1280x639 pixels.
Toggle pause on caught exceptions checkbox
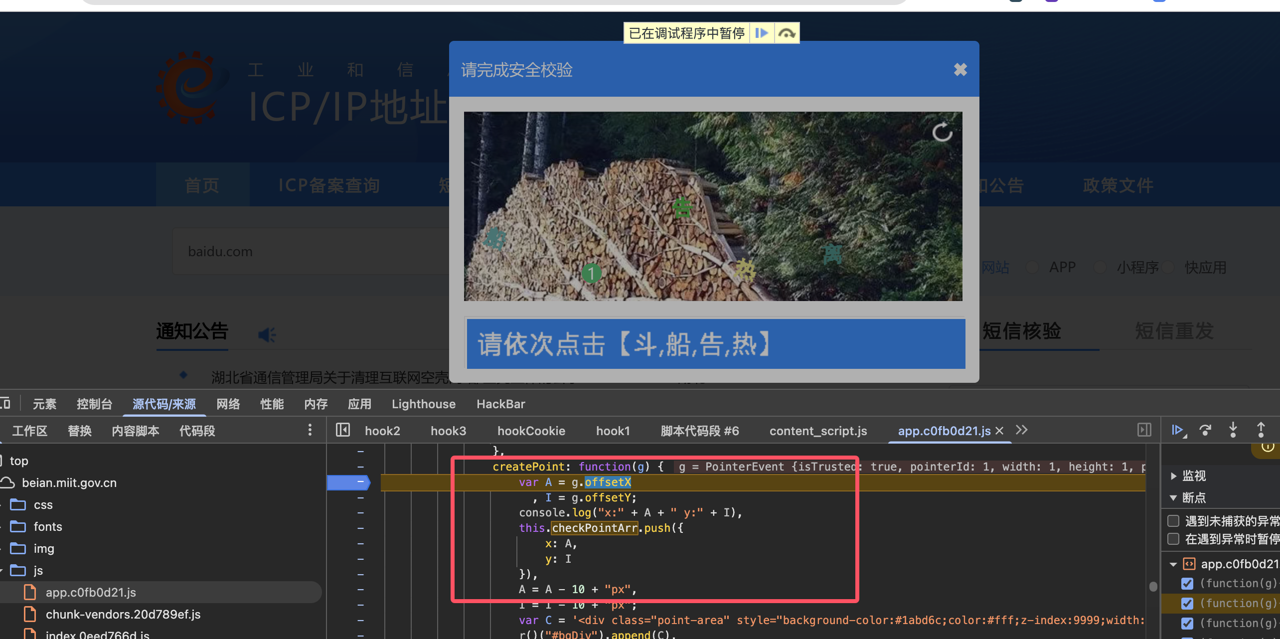coord(1173,539)
